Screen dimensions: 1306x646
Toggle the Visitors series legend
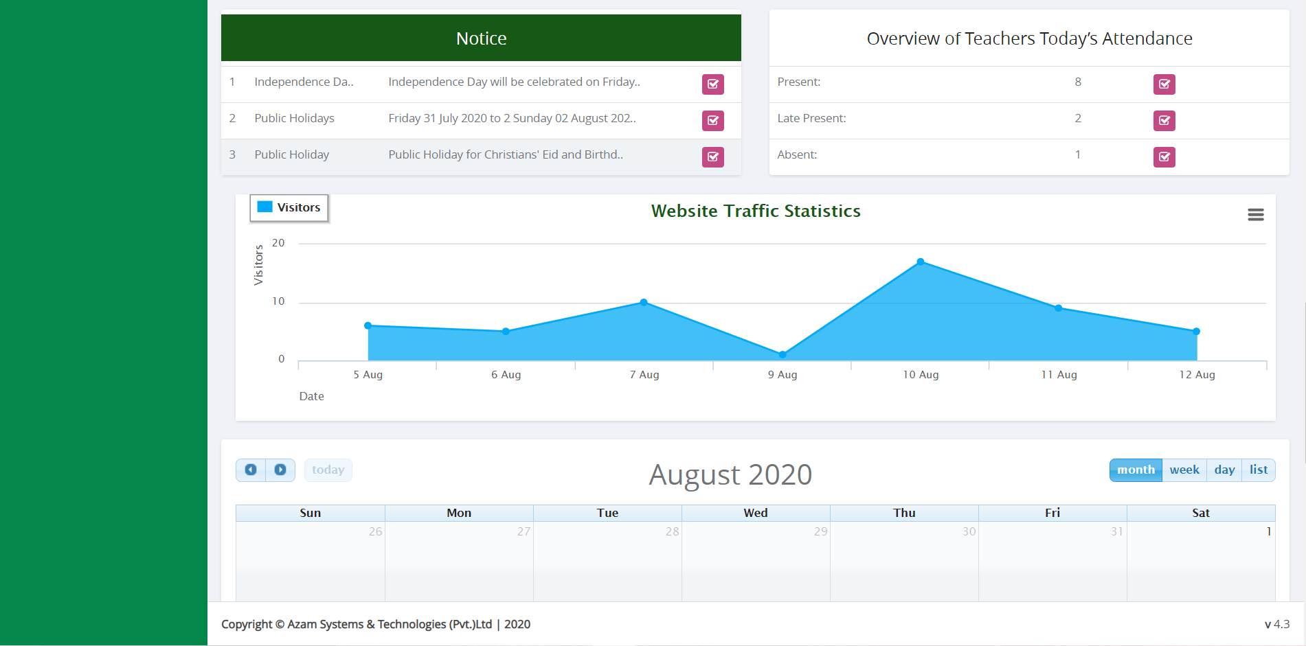[289, 208]
